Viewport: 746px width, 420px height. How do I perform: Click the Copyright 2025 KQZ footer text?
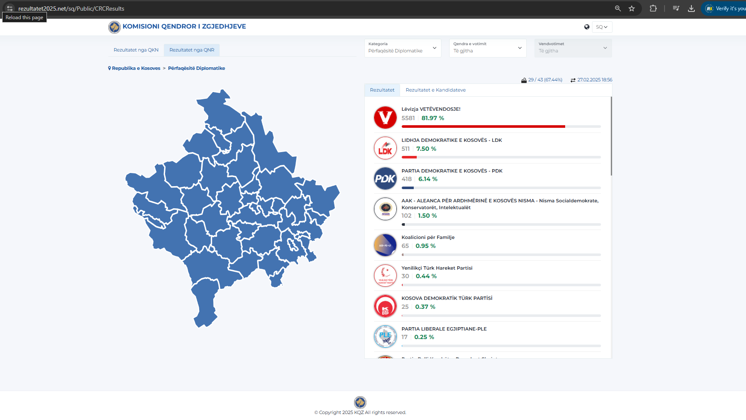360,412
